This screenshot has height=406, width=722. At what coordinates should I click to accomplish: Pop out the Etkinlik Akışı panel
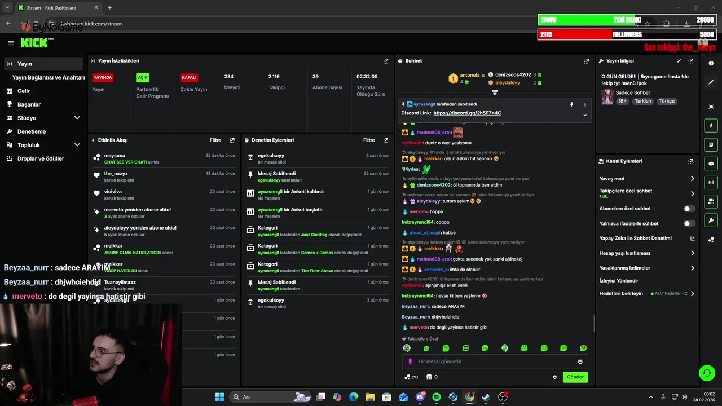[x=232, y=140]
